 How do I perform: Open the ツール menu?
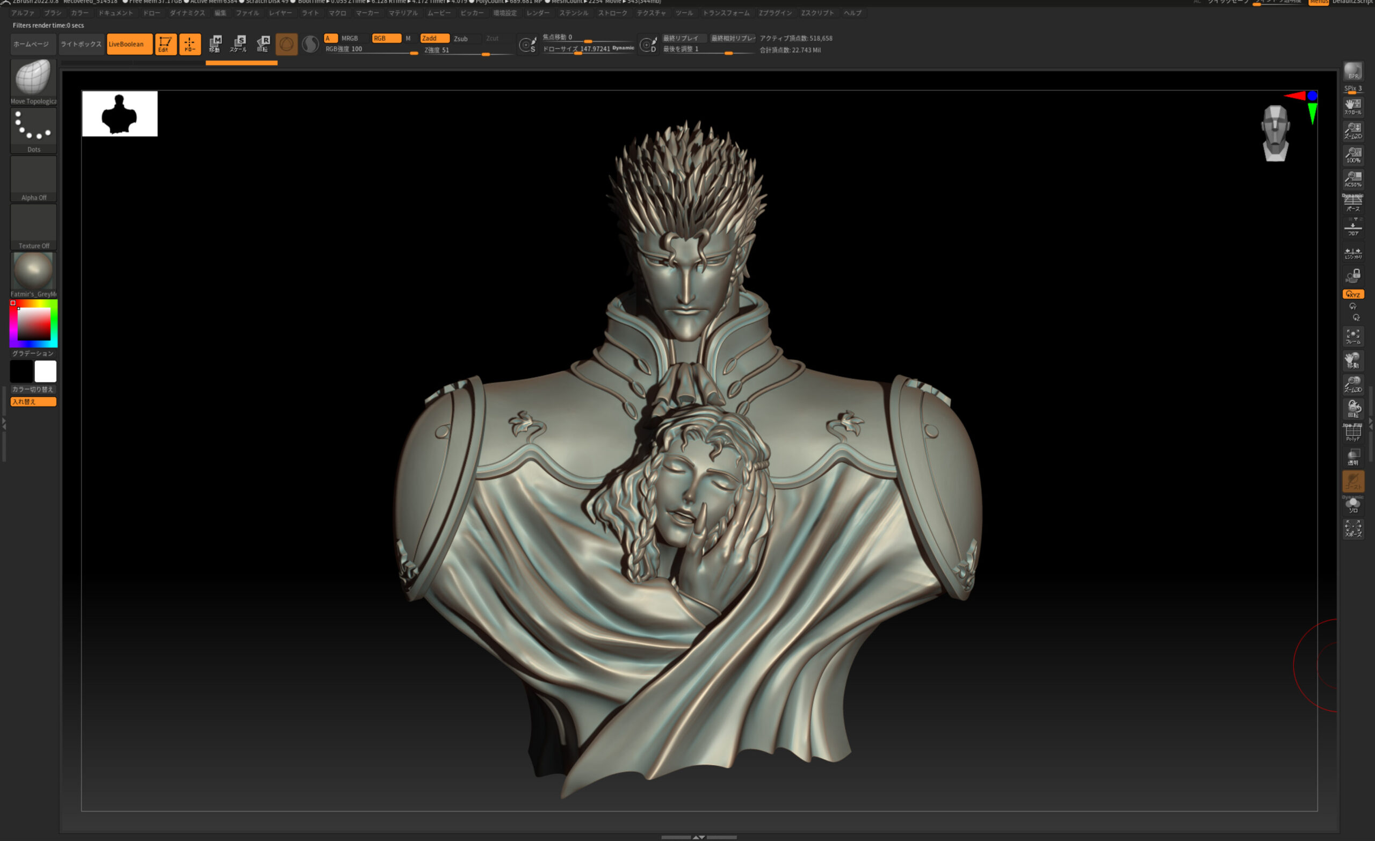[x=684, y=13]
